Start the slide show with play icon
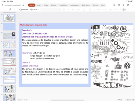This screenshot has width=135, height=101. point(114,5)
